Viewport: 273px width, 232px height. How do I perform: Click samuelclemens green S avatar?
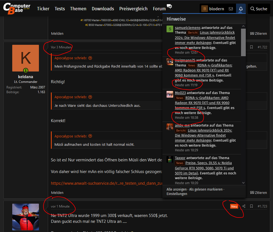[170, 29]
